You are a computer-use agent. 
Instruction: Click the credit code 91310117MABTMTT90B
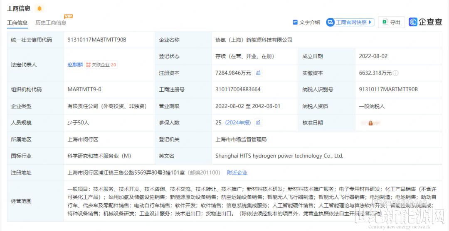(96, 40)
